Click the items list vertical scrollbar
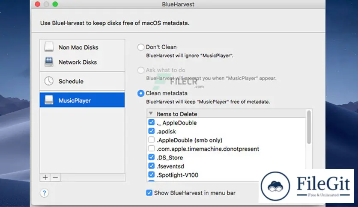The image size is (358, 207). (x=309, y=127)
